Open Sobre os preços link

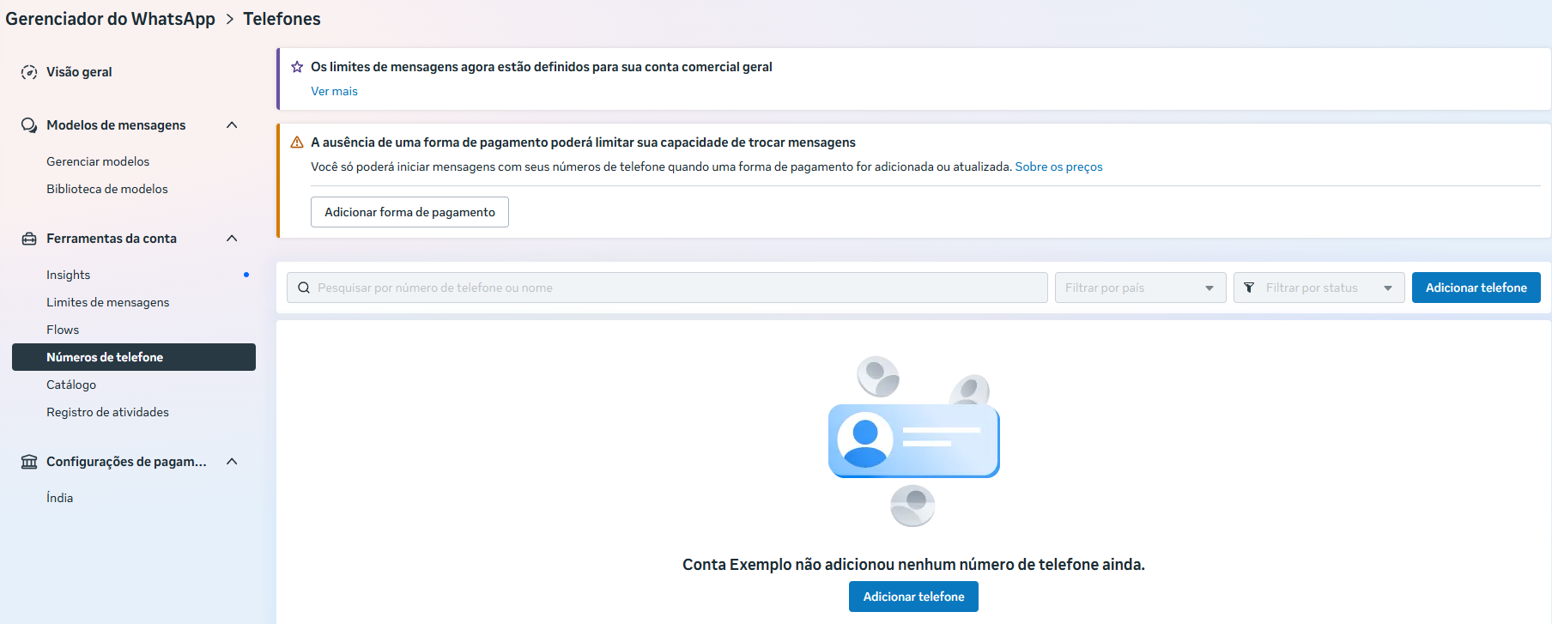[x=1058, y=167]
